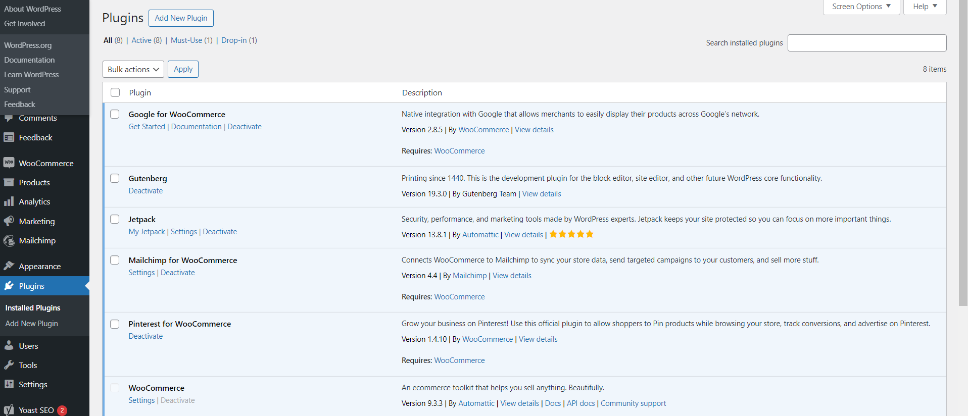Click the Tools wrench icon
The height and width of the screenshot is (416, 968).
pos(9,365)
